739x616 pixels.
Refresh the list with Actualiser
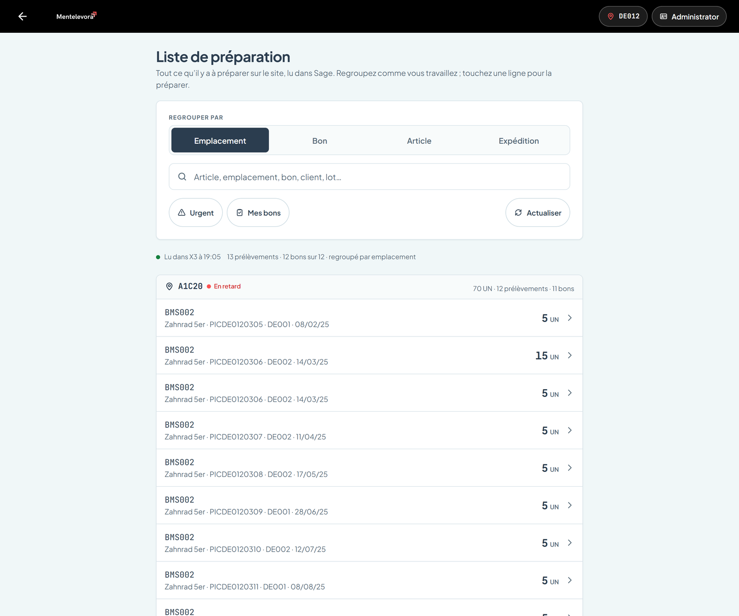pos(538,213)
